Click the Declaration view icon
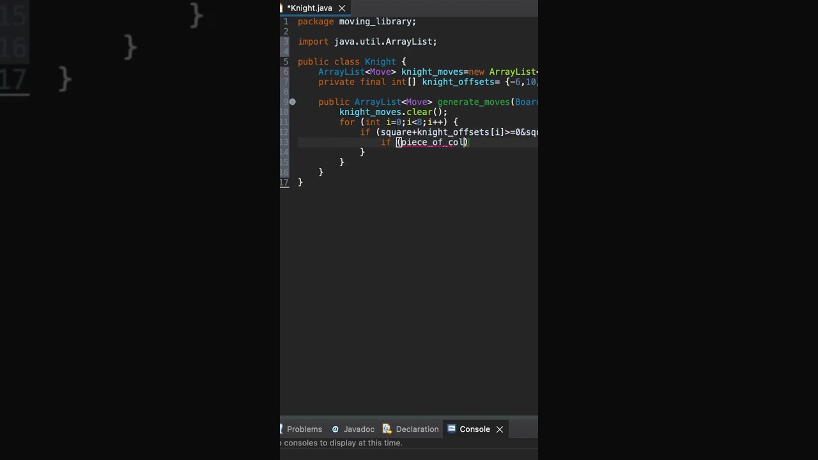 [387, 429]
